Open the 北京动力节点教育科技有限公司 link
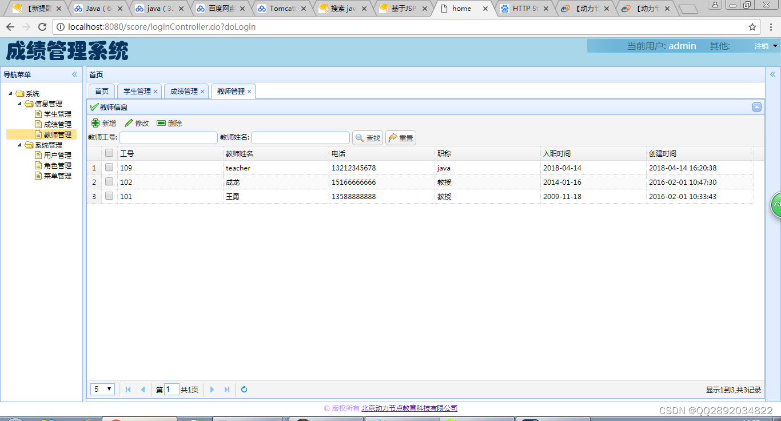781x421 pixels. (409, 408)
